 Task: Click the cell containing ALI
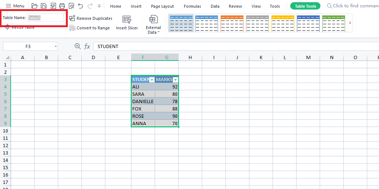click(143, 87)
